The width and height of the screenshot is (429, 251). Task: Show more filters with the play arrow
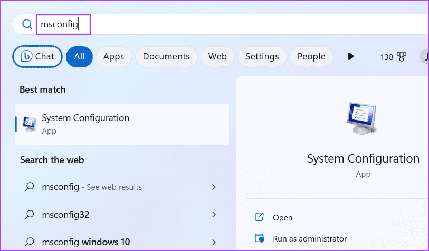tap(351, 56)
